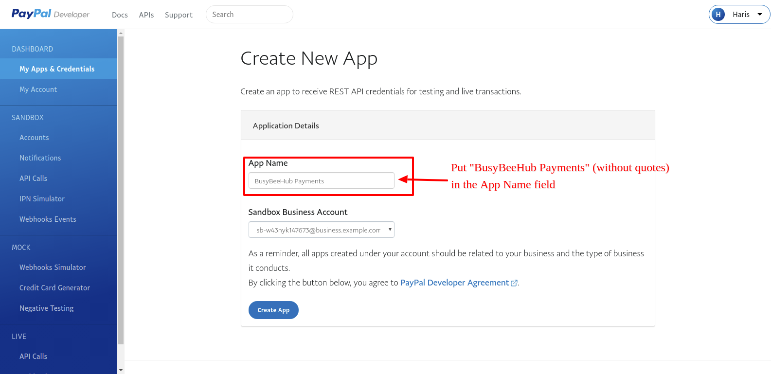Screen dimensions: 771x374
Task: Click the Sandbox Business Account label
Action: pos(298,212)
